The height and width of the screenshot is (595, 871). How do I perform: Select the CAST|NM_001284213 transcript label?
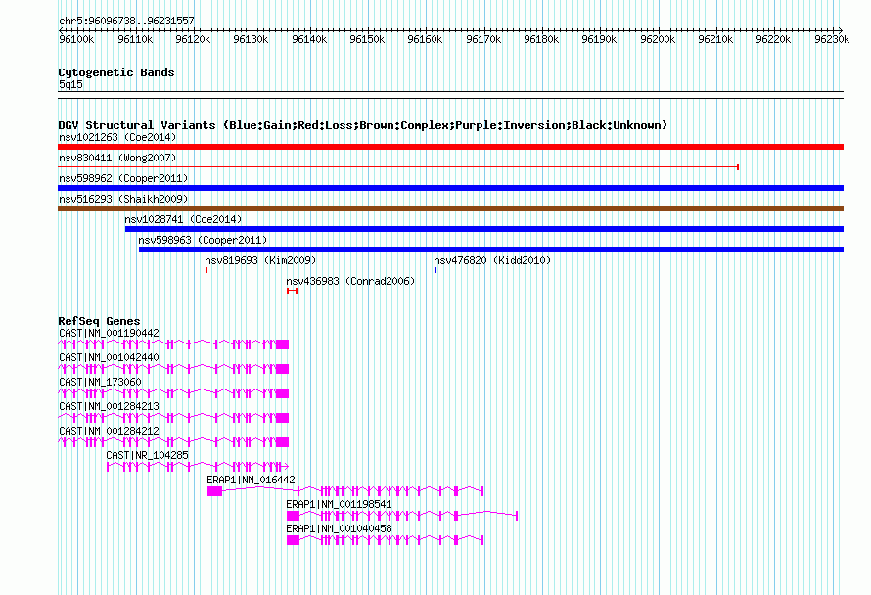coord(109,406)
